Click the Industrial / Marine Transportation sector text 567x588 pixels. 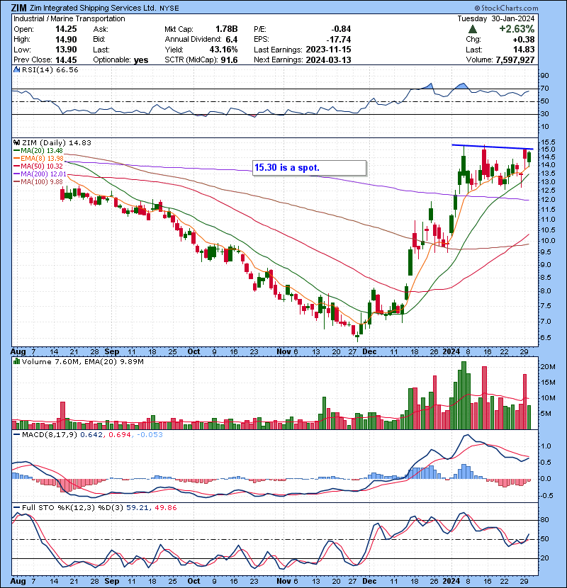pos(69,18)
